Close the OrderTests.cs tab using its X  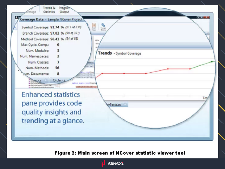pos(125,105)
